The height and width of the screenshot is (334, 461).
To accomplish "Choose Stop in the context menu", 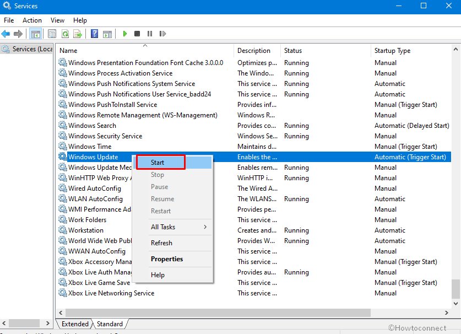I will click(x=173, y=175).
